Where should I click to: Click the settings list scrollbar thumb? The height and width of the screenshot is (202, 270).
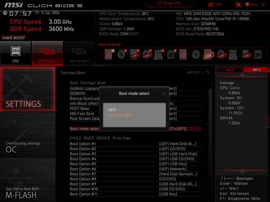click(210, 133)
